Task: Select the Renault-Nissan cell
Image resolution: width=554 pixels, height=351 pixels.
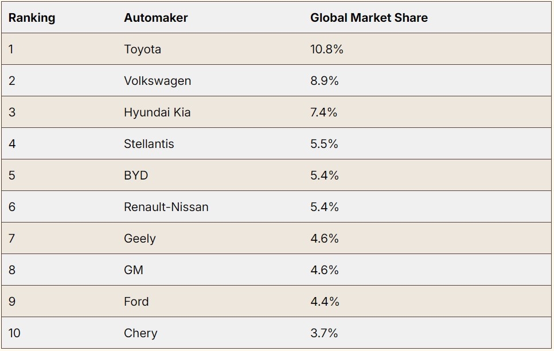Action: (166, 207)
